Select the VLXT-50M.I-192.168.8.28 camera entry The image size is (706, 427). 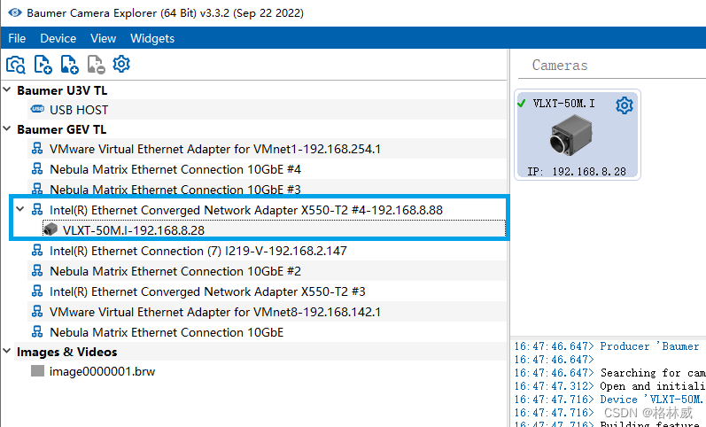coord(134,230)
